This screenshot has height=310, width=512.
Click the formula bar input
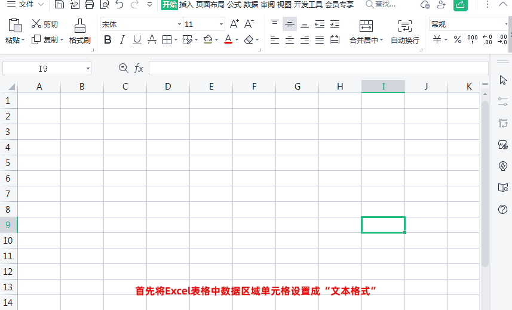point(318,68)
